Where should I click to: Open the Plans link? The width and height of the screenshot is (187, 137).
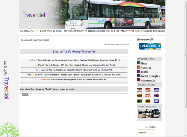144,63
